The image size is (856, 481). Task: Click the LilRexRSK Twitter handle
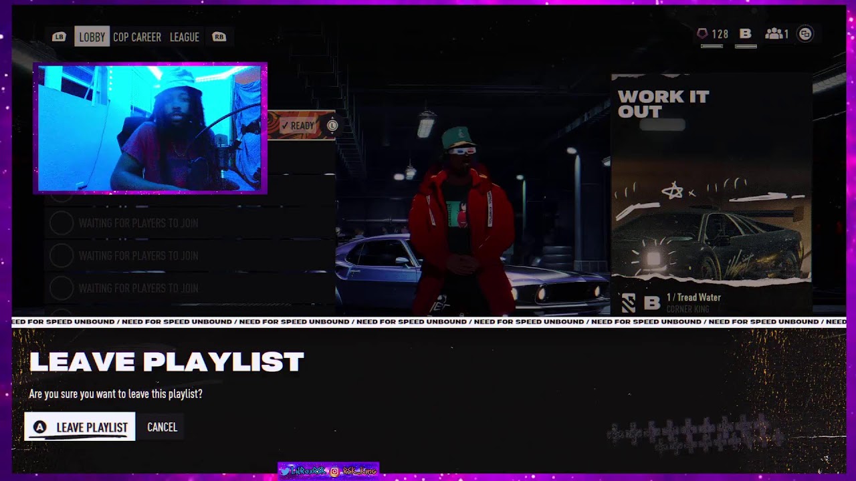[x=309, y=471]
